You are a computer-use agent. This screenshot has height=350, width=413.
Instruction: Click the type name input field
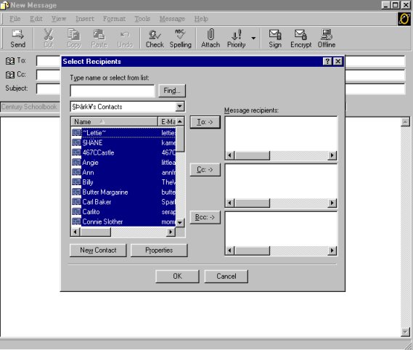(113, 91)
